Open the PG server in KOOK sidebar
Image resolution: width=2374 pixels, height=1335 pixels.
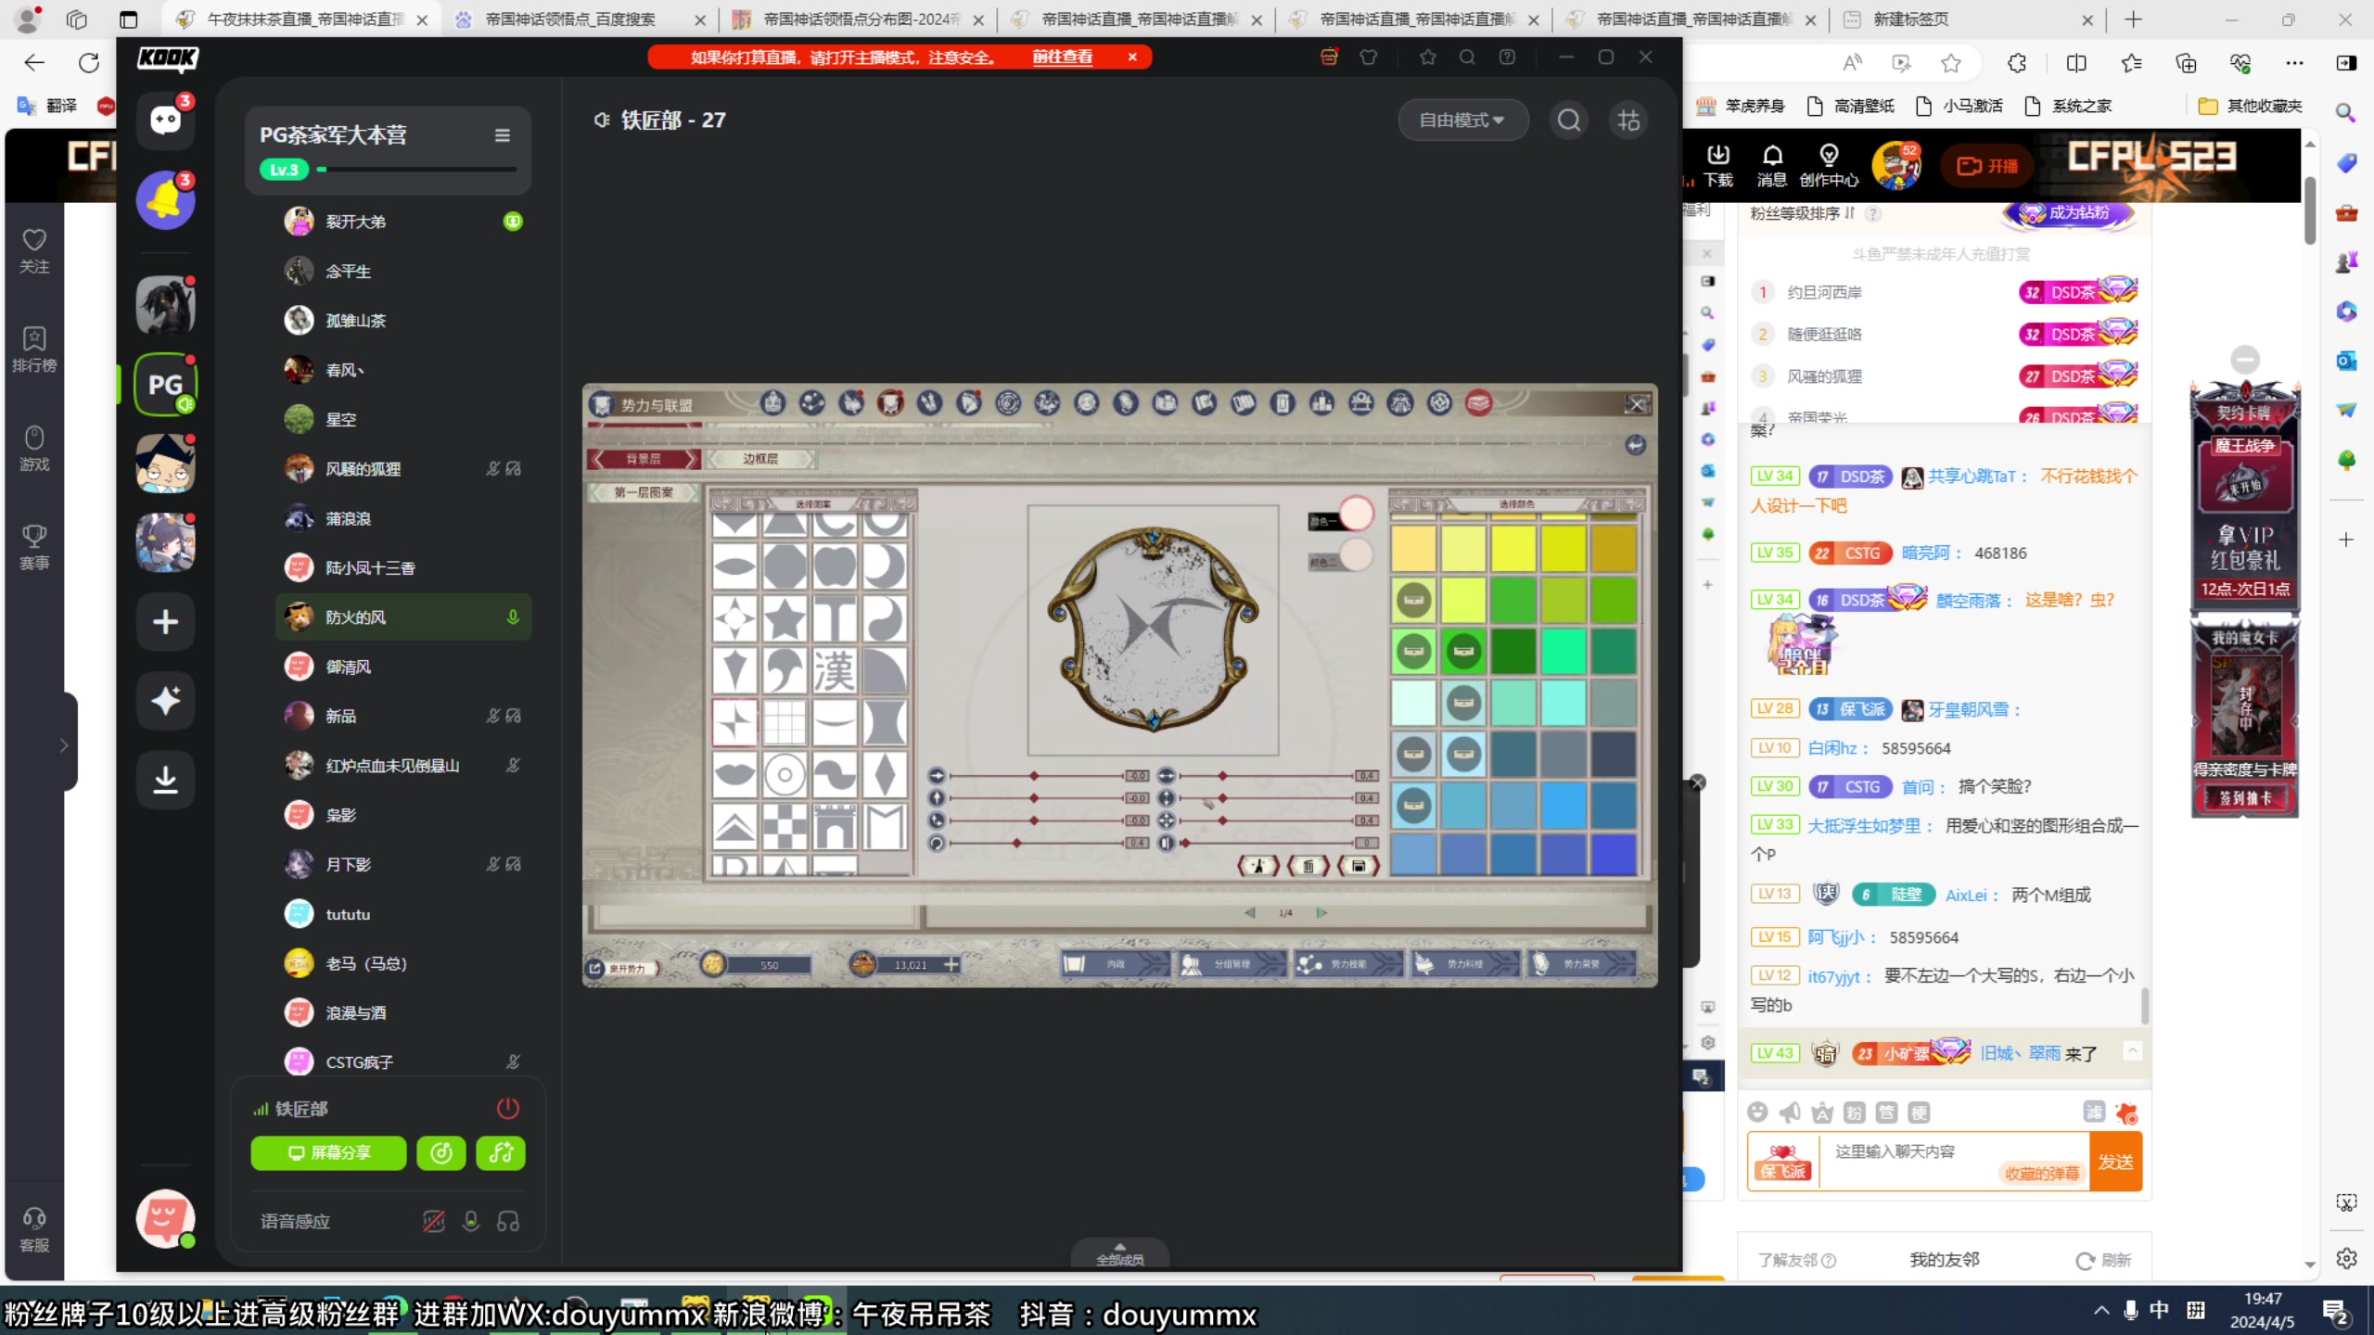166,385
